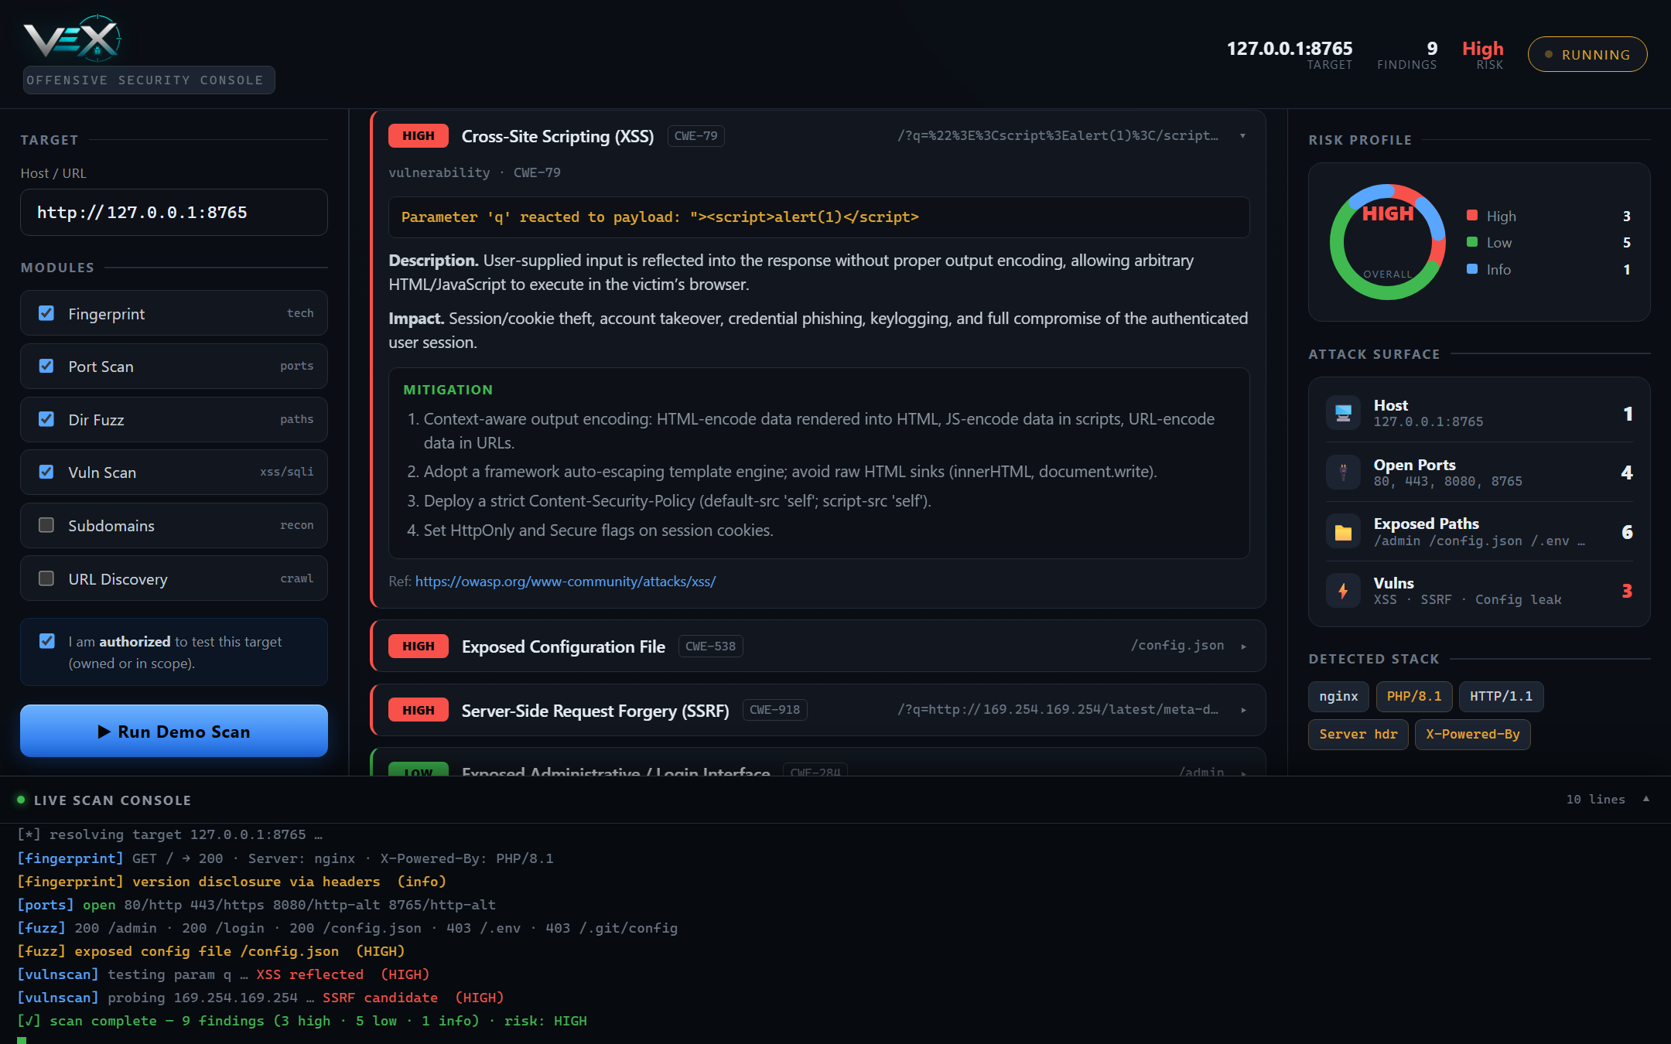Toggle the Vuln Scan checkbox

[46, 472]
